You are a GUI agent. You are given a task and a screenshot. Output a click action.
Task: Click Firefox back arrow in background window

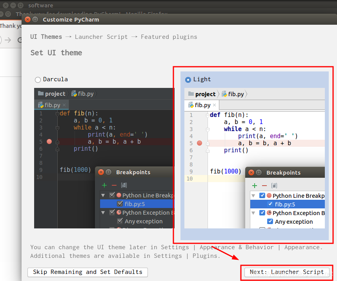coord(0,40)
